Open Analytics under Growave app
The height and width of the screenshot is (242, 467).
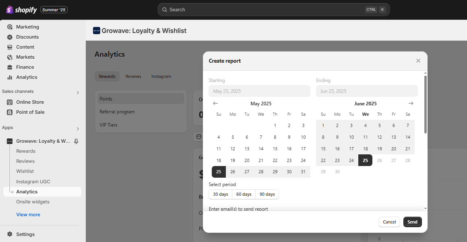[x=42, y=192]
